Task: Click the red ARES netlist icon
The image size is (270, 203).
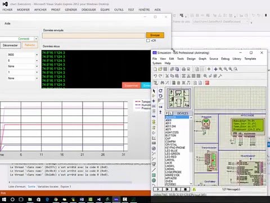Action: pyautogui.click(x=207, y=83)
